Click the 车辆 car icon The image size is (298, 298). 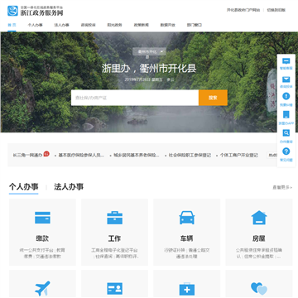[x=187, y=218]
